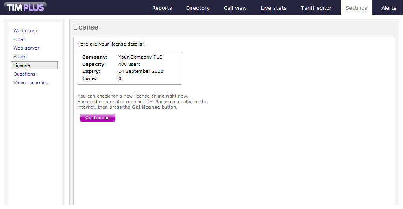Click the 'Code:' label
The image size is (403, 209).
tap(89, 78)
